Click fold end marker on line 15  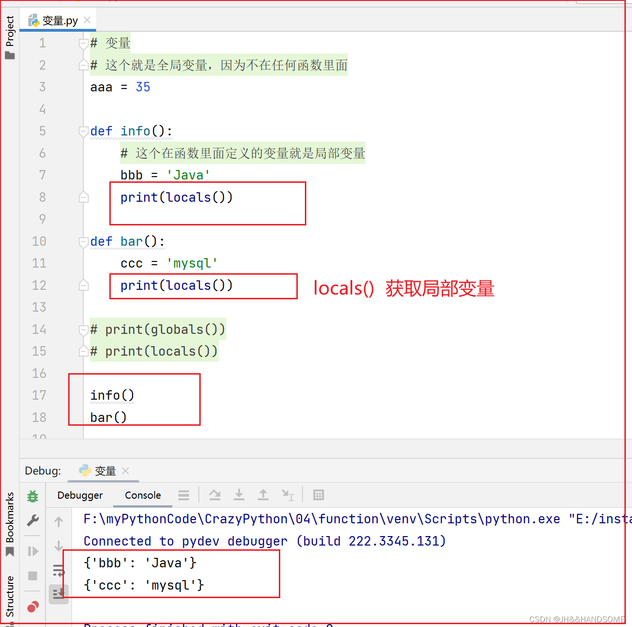pyautogui.click(x=84, y=351)
